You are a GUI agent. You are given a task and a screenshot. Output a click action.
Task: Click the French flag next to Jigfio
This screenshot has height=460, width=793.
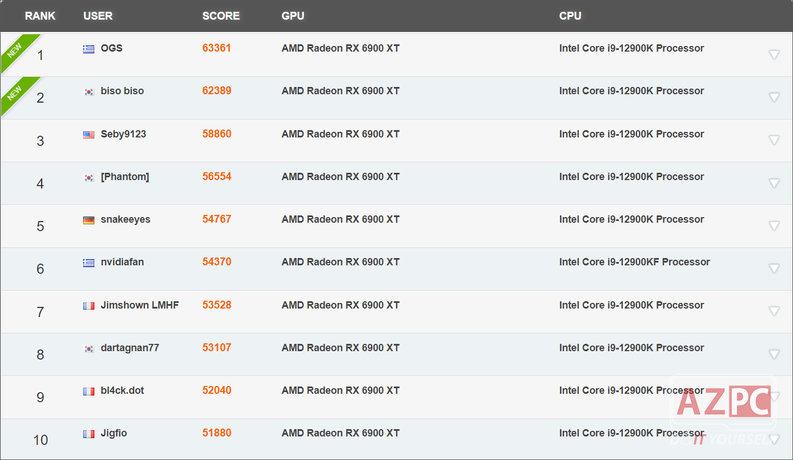pos(89,434)
